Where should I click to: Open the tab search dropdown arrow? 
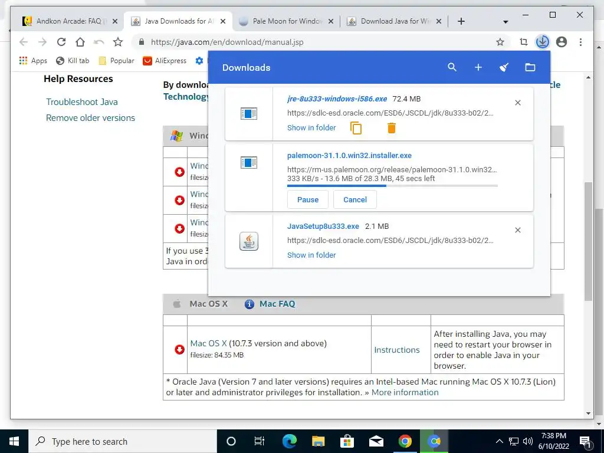coord(505,22)
